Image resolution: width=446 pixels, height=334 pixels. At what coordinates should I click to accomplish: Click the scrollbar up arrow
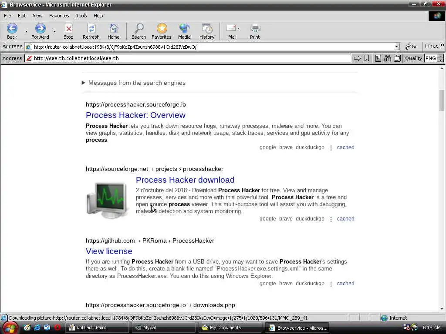[x=442, y=68]
